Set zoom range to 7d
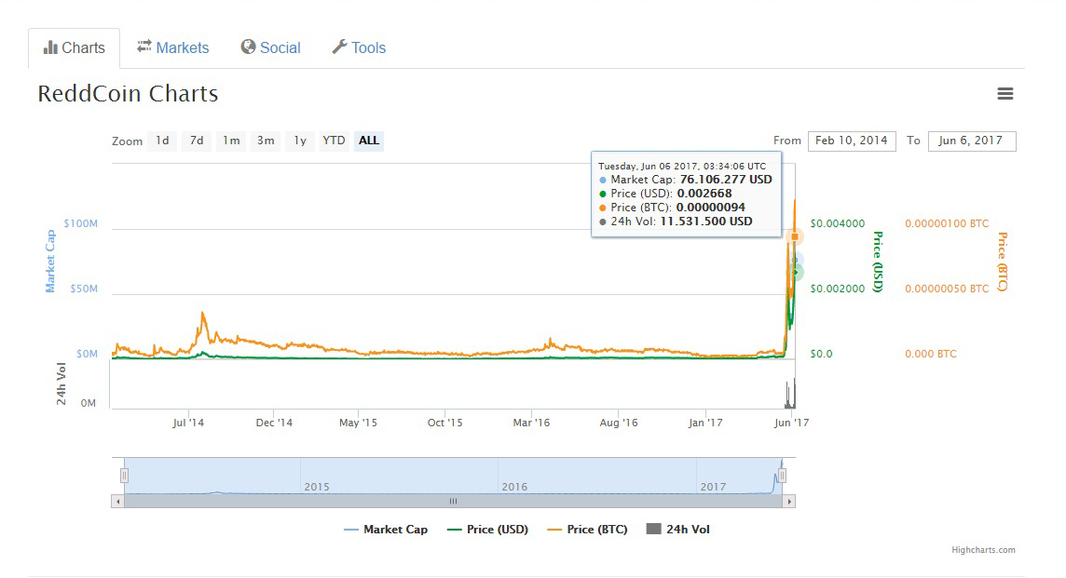This screenshot has height=578, width=1066. (197, 141)
